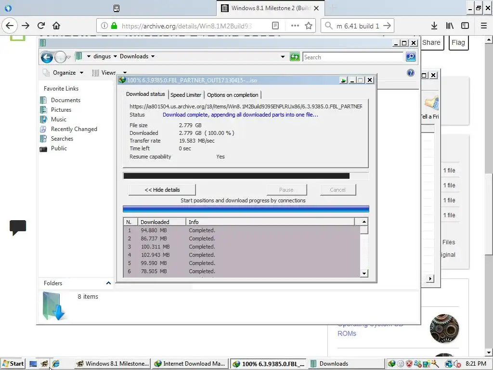Close the Windows 8.1 Milestone 2 tab
The width and height of the screenshot is (493, 370).
pyautogui.click(x=316, y=8)
